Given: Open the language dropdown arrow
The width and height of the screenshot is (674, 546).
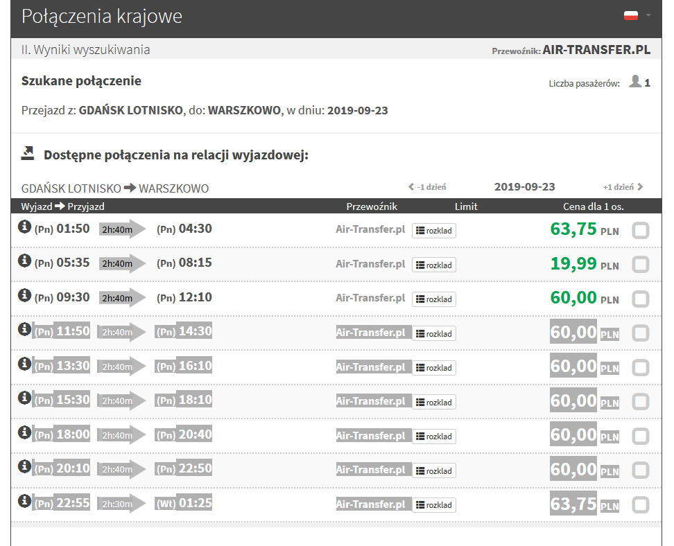Looking at the screenshot, I should pos(648,15).
